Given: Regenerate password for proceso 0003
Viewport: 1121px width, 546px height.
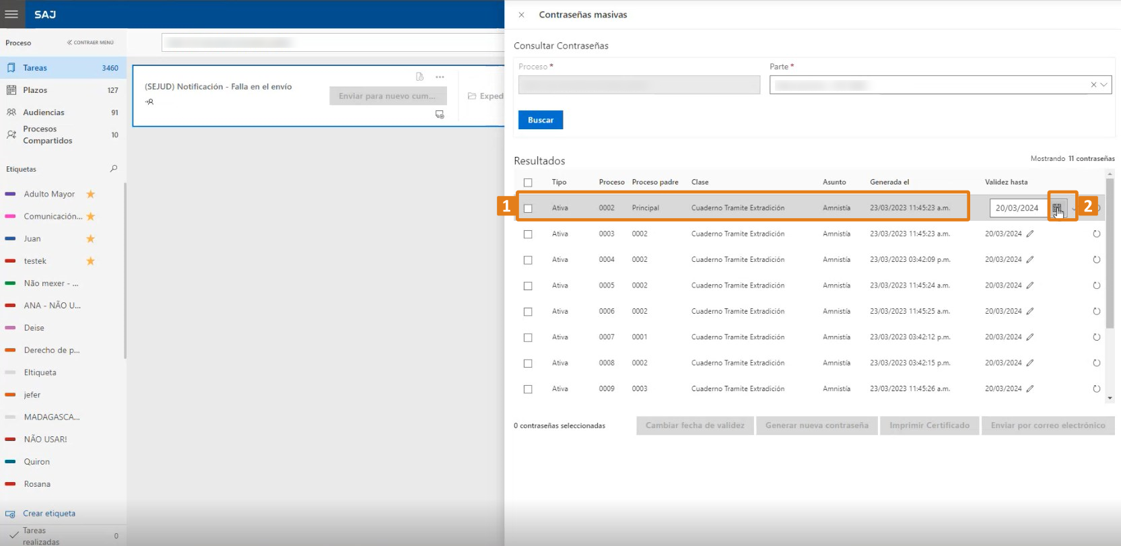Looking at the screenshot, I should click(x=1096, y=234).
